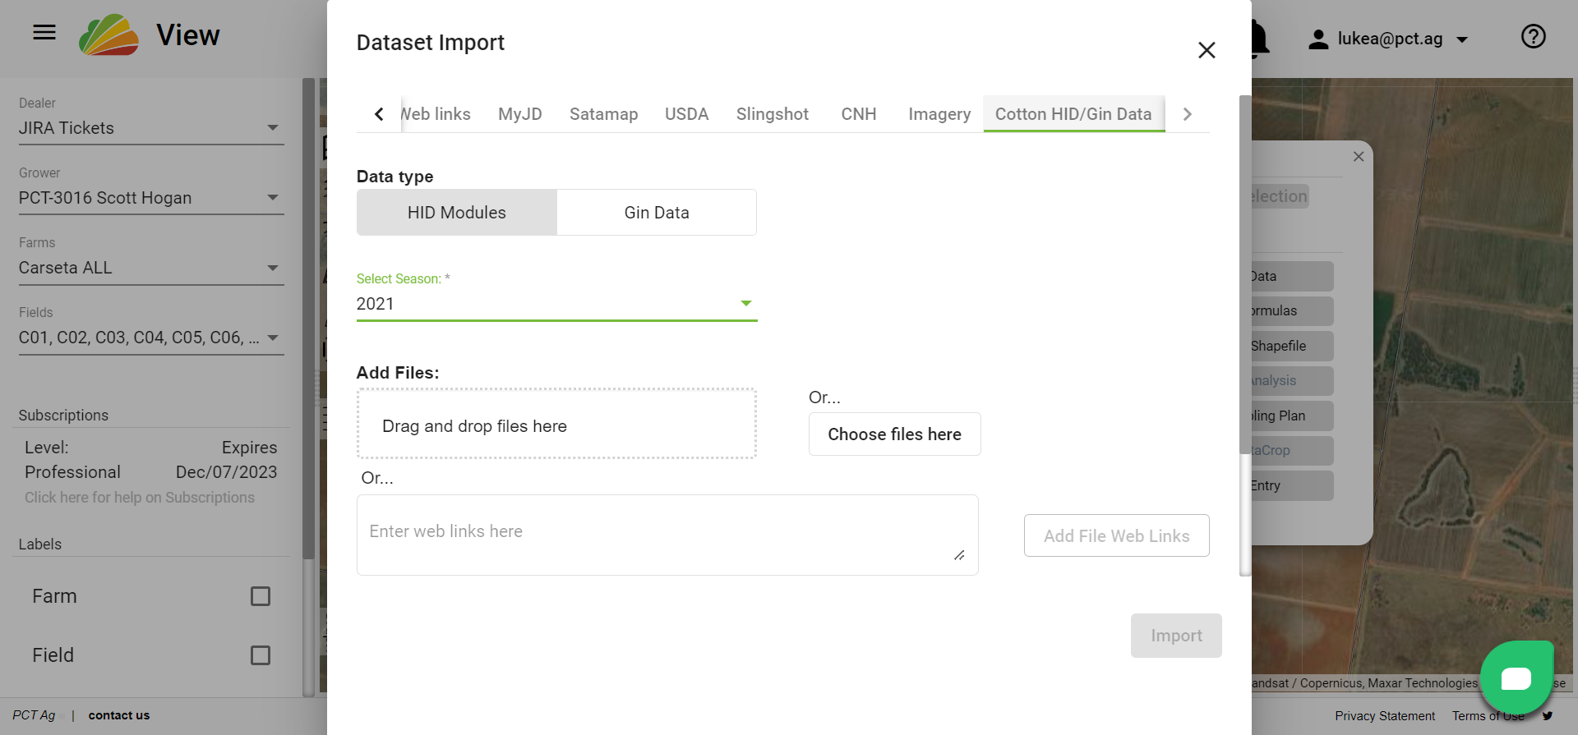Open the Fields C01, C02 dropdown
The image size is (1578, 735).
pos(151,338)
